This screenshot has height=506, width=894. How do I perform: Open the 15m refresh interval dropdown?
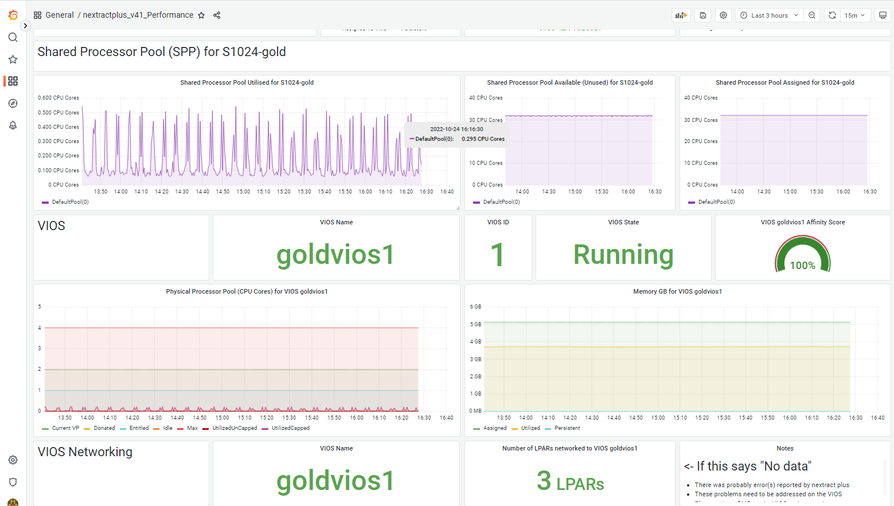click(855, 15)
